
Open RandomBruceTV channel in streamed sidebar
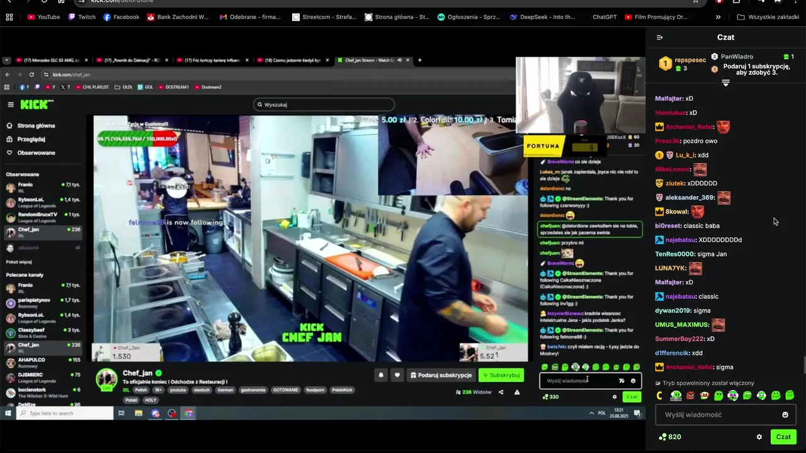pos(43,216)
